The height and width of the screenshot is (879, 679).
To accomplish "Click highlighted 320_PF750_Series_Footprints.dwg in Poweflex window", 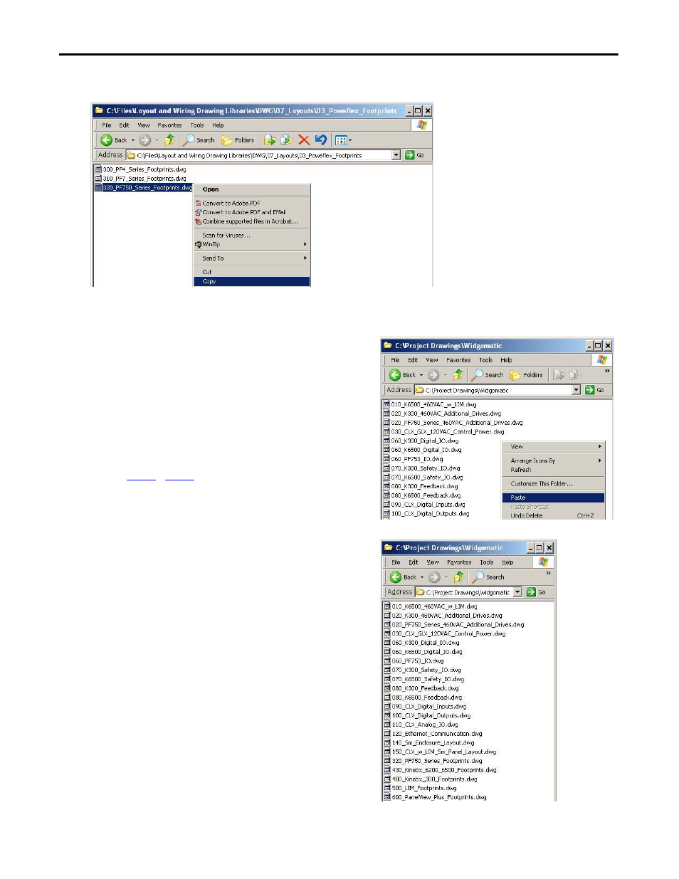I will (x=143, y=188).
